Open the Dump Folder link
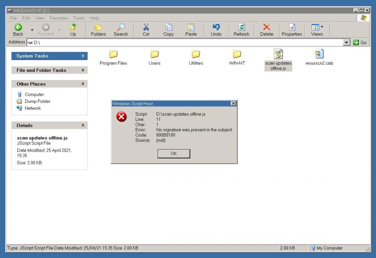The width and height of the screenshot is (376, 258). (x=37, y=101)
